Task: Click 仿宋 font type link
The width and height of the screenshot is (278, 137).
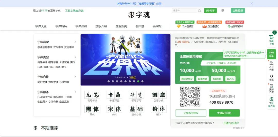Action: click(x=52, y=67)
